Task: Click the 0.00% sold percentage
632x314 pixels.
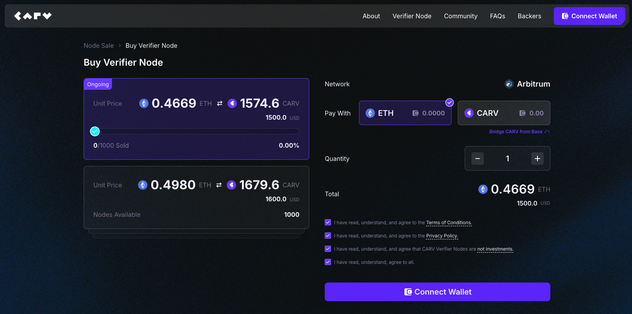Action: click(289, 145)
